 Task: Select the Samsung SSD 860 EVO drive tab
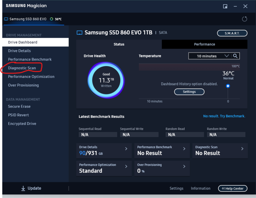click(28, 19)
